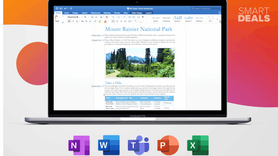
Task: Select justify paragraph alignment
Action: coord(125,21)
